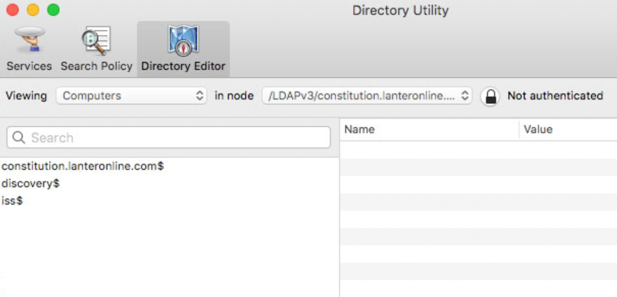Minimize window with the yellow button
Viewport: 617px width, 297px height.
click(33, 10)
